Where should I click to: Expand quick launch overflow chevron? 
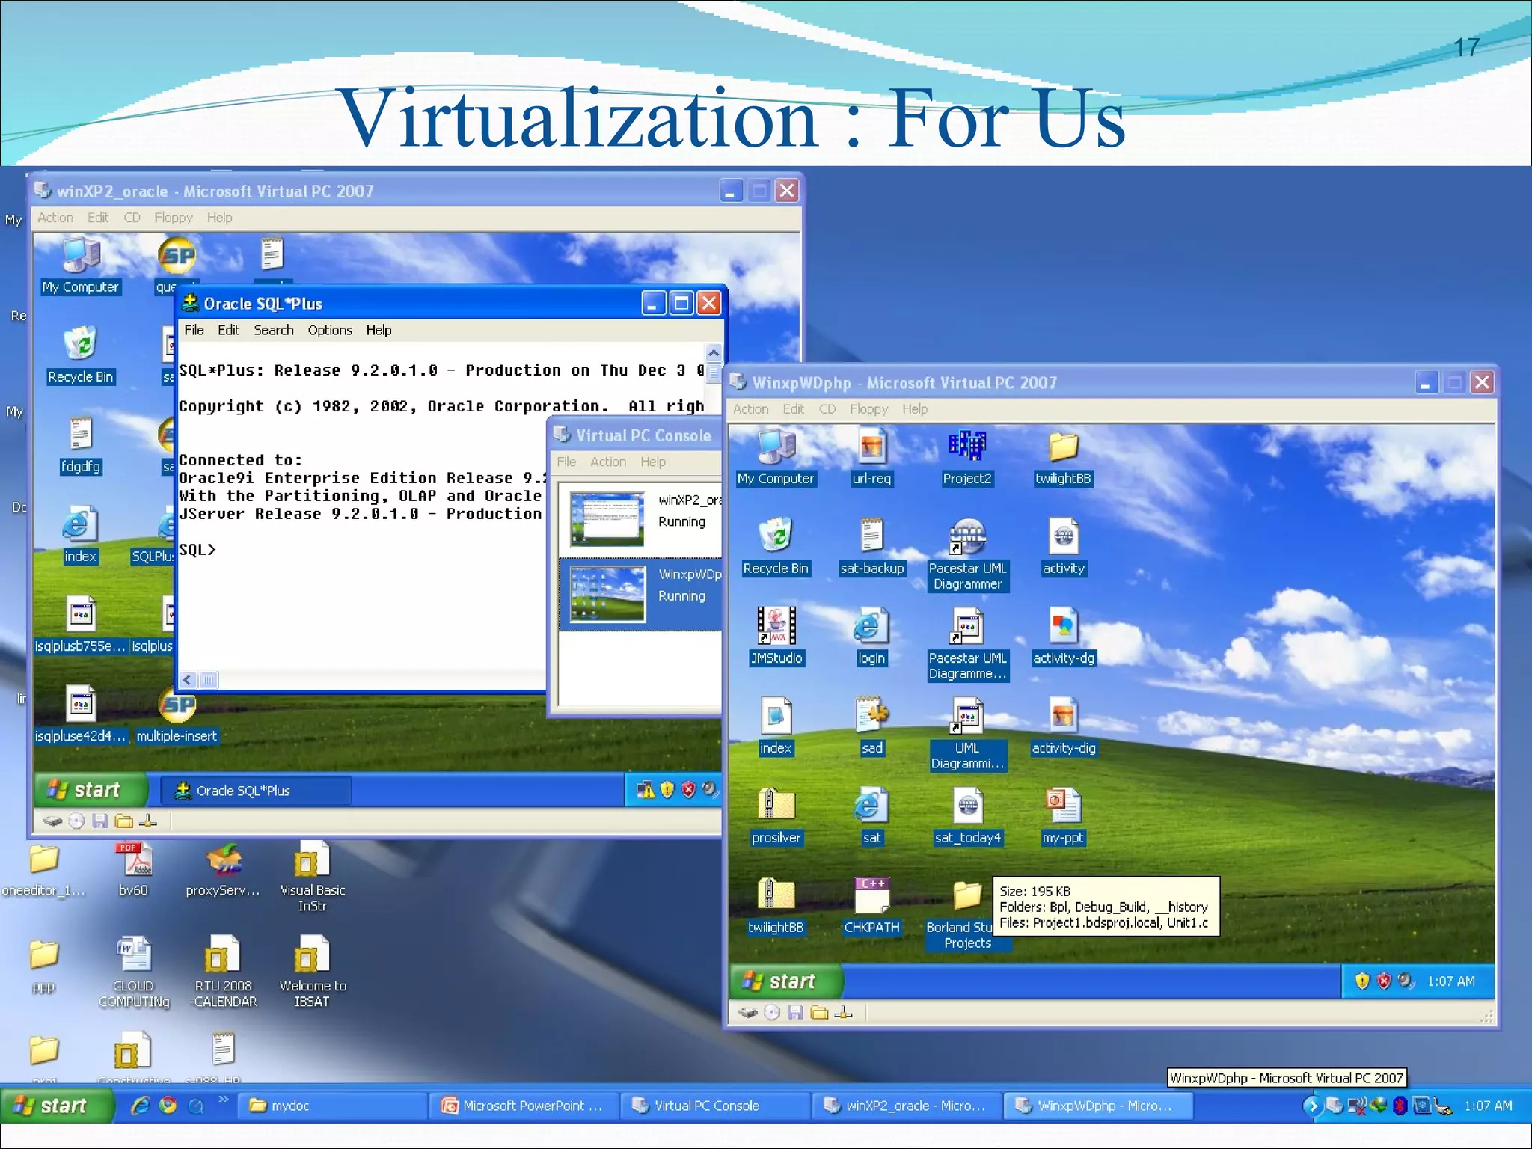point(223,1099)
